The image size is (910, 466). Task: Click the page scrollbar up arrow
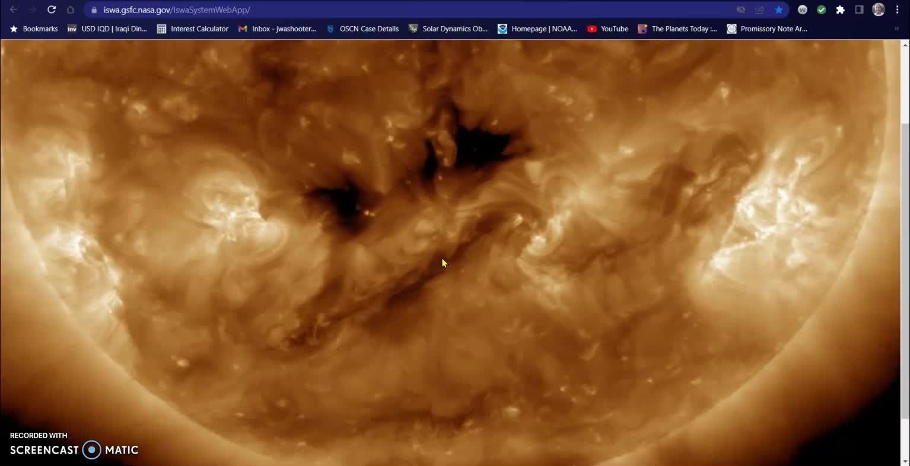905,45
